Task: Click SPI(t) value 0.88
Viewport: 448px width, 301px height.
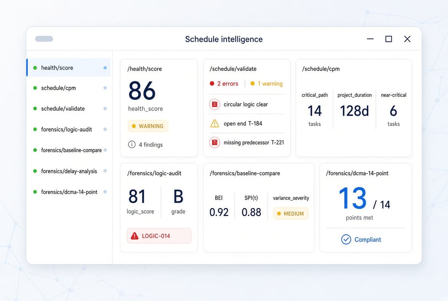Action: [252, 212]
